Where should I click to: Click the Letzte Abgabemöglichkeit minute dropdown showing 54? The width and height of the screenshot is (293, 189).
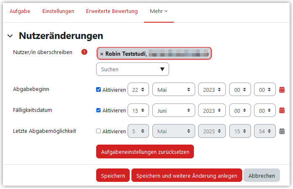pos(264,131)
